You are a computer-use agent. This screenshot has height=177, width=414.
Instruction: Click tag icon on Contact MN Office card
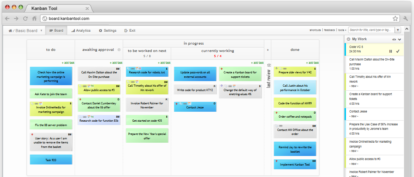pyautogui.click(x=276, y=126)
